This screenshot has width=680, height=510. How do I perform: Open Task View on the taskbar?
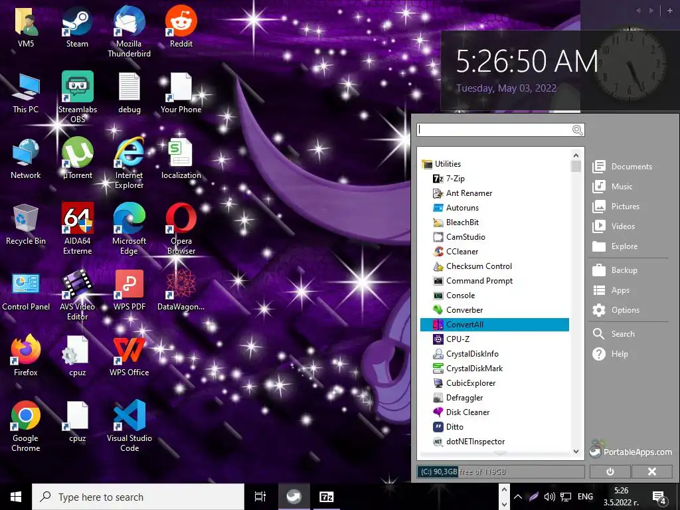point(260,497)
